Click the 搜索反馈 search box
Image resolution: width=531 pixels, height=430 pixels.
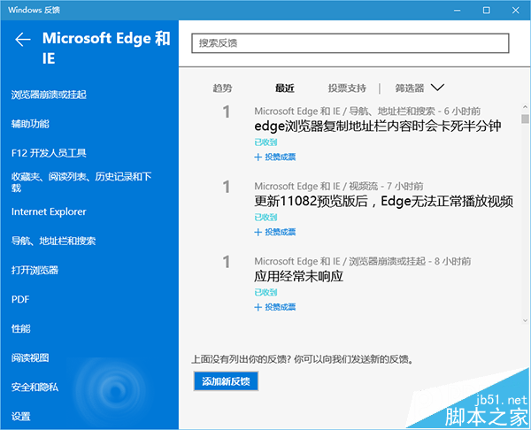pos(350,43)
